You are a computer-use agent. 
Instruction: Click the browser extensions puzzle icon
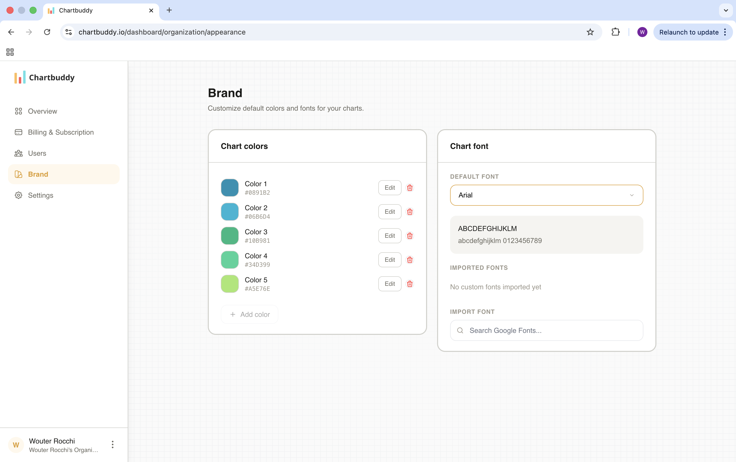(x=616, y=32)
